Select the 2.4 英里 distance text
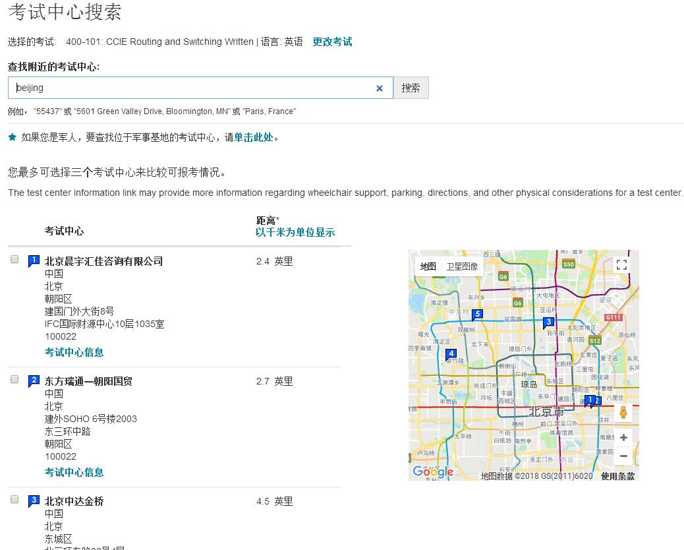The height and width of the screenshot is (550, 684). pos(274,261)
